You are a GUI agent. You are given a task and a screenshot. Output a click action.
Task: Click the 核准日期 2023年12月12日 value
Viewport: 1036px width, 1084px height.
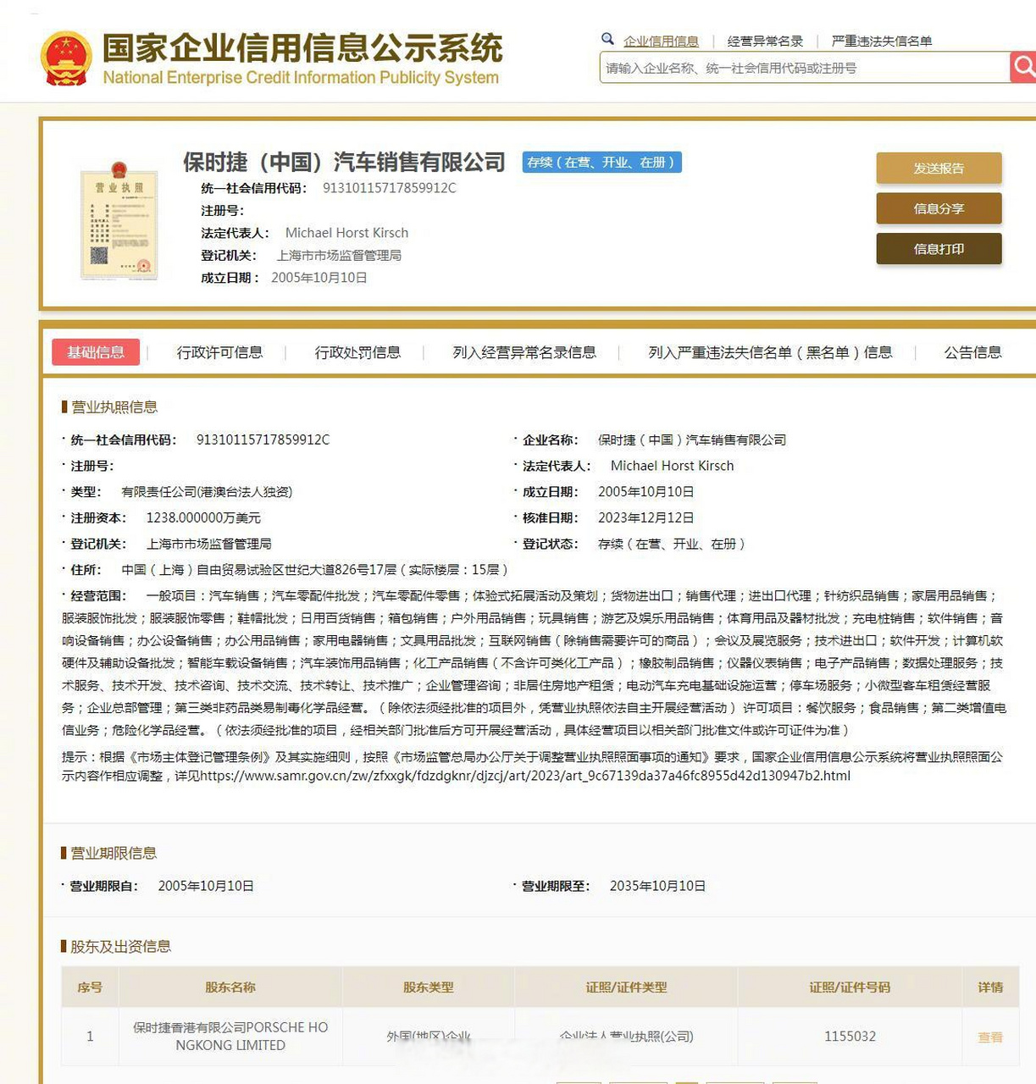pyautogui.click(x=646, y=518)
